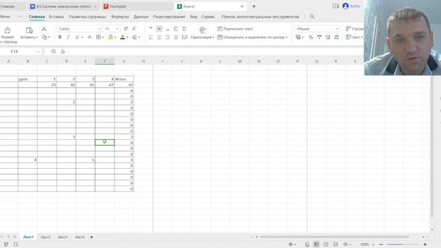The image size is (441, 248).
Task: Open the Ориентация dropdown
Action: (202, 37)
